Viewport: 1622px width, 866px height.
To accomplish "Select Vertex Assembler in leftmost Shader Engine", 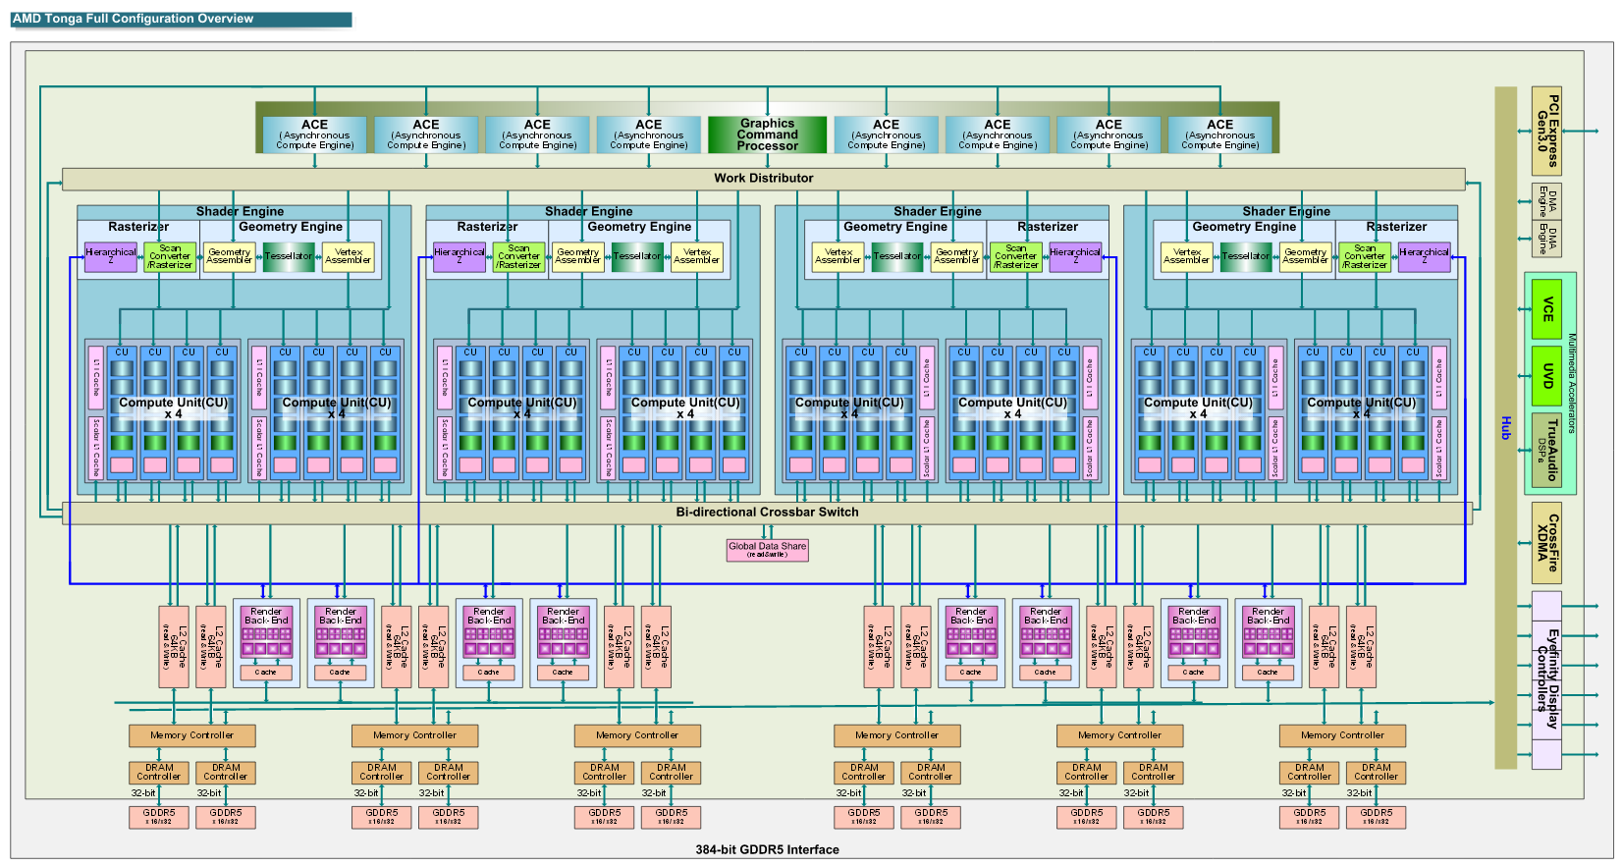I will point(349,257).
